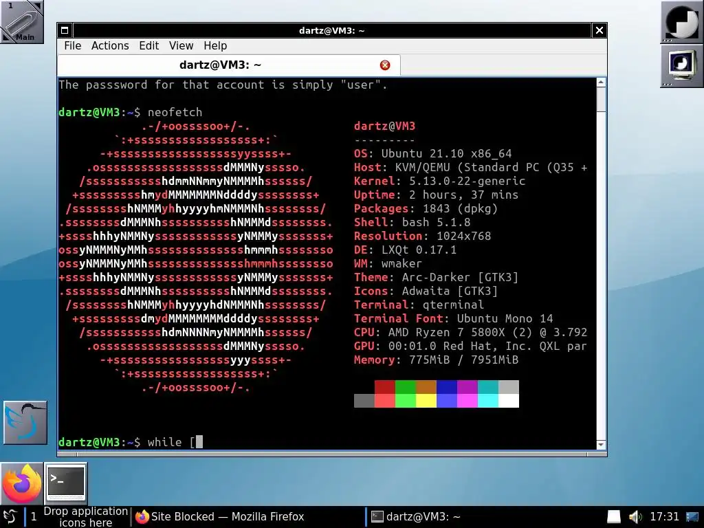The height and width of the screenshot is (528, 704).
Task: Click the DE value 'LXQt 0.17.1'
Action: click(x=419, y=250)
